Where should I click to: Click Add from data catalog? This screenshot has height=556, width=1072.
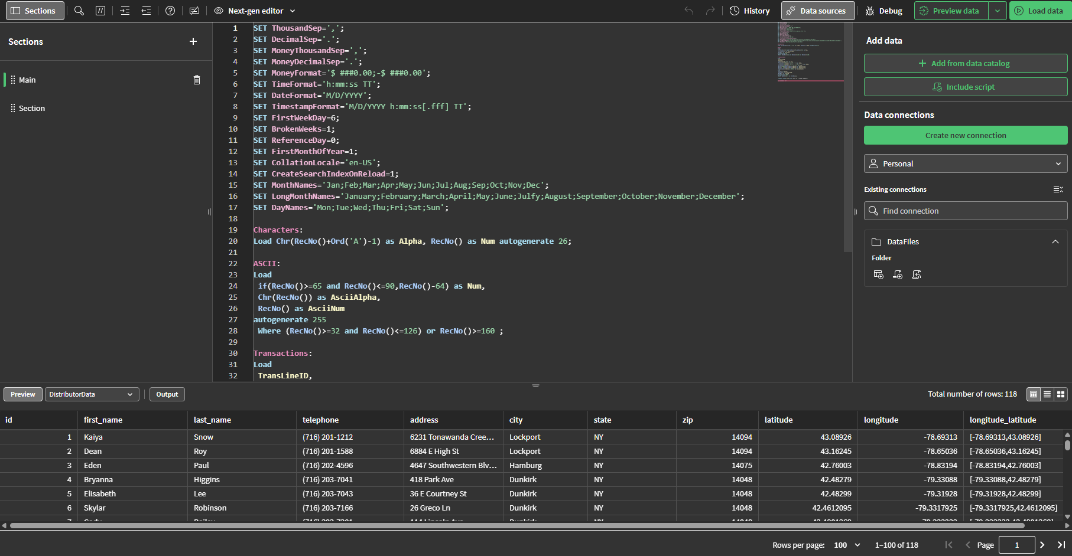pos(966,63)
